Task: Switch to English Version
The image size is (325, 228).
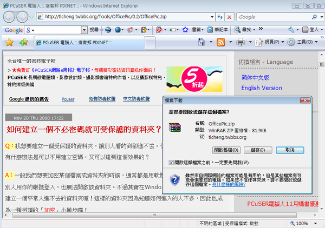Action: pos(262,88)
